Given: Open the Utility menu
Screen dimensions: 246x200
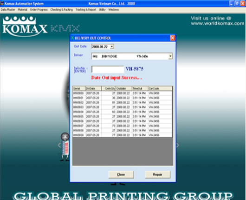Looking at the screenshot, I should pos(102,10).
